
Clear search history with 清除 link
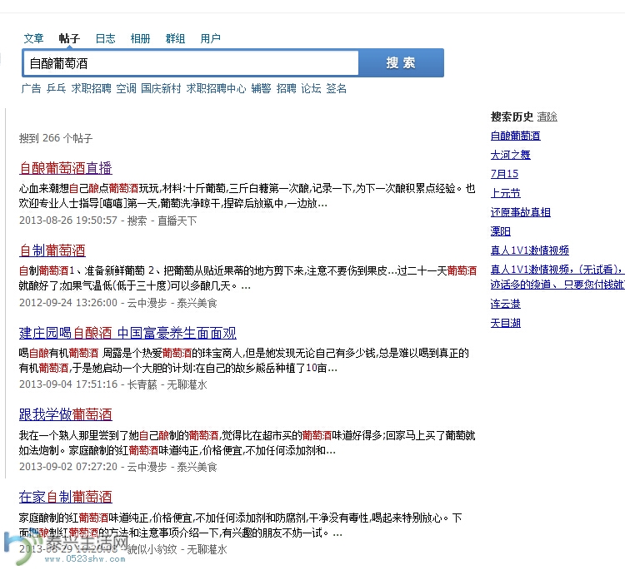[547, 116]
